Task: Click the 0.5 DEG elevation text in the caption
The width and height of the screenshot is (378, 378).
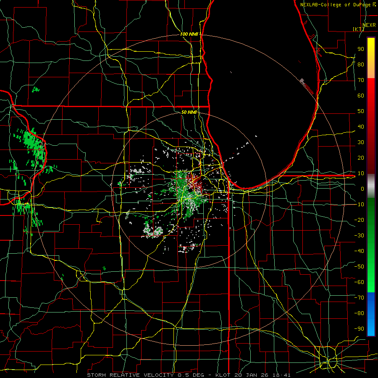Action: click(190, 375)
